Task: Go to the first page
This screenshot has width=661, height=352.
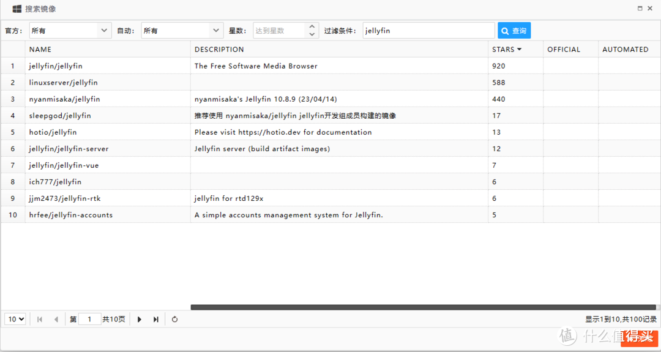Action: pyautogui.click(x=40, y=319)
